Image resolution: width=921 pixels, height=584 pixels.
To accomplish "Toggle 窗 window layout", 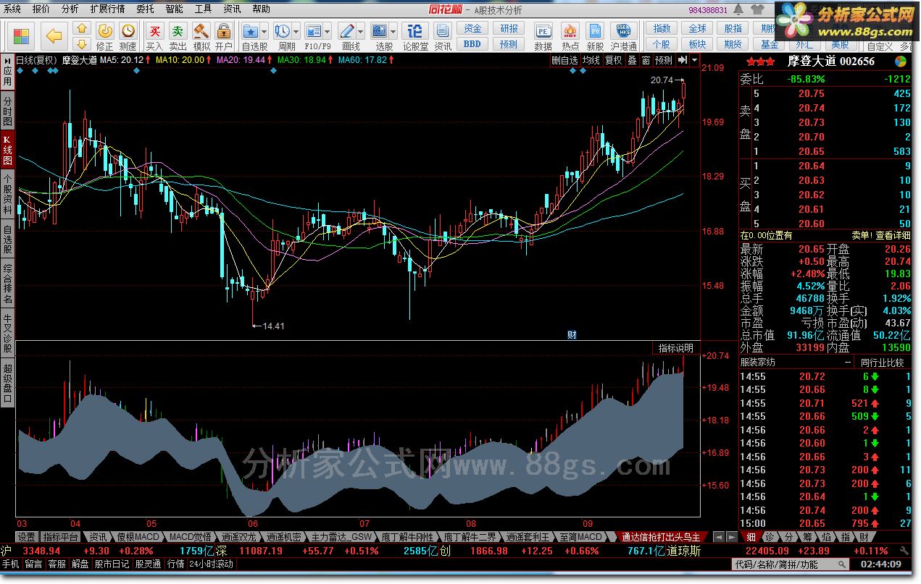I will pos(646,60).
